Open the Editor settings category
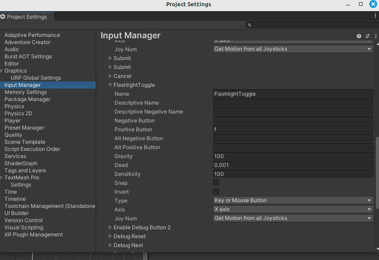 12,64
